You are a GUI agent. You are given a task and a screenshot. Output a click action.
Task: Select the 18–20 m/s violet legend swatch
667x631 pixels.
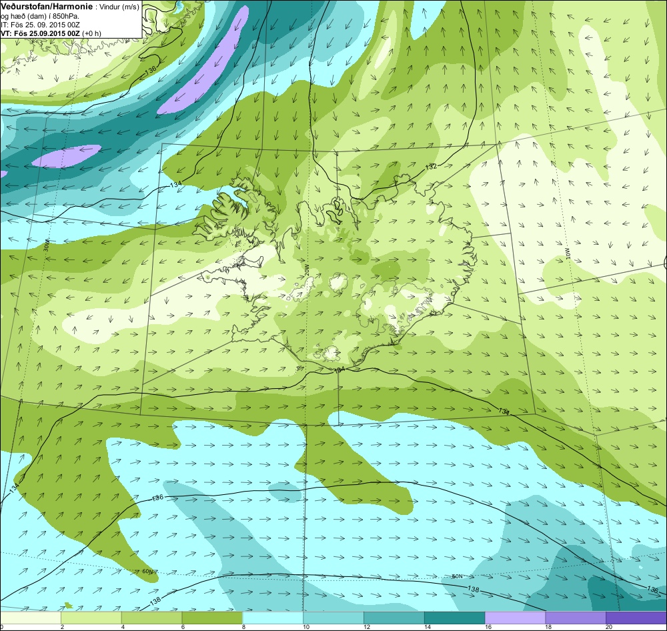pyautogui.click(x=576, y=618)
